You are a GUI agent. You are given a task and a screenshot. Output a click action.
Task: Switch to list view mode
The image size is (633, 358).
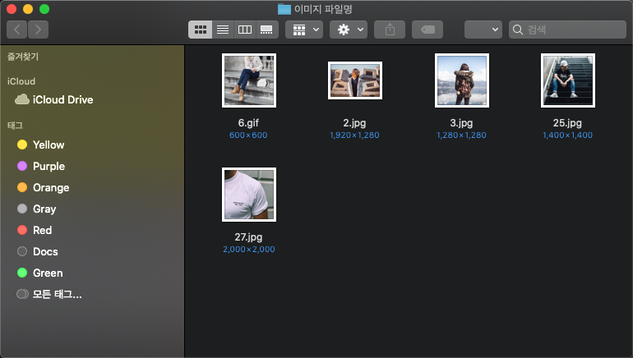[222, 30]
